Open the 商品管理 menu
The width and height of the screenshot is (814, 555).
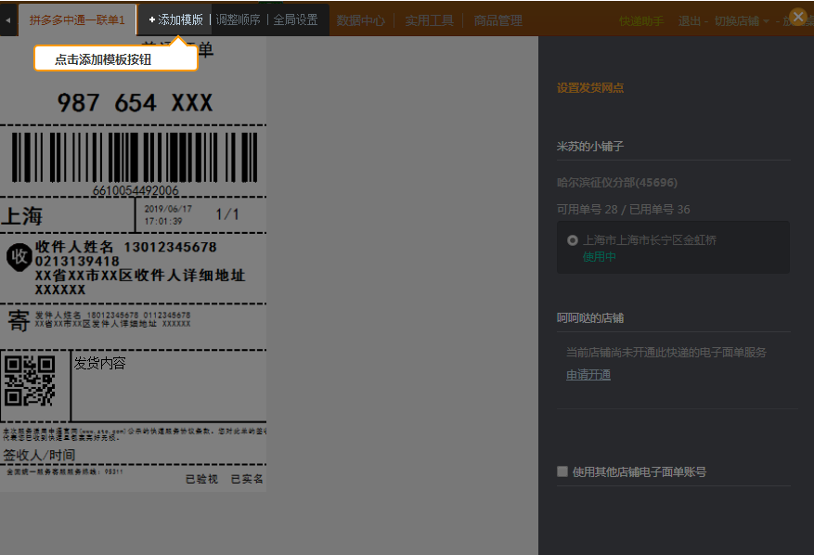tap(497, 20)
